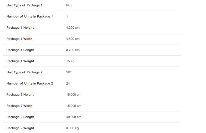Click the 'Package 1 Length' label
Screen dimensions: 206x133
20,50
